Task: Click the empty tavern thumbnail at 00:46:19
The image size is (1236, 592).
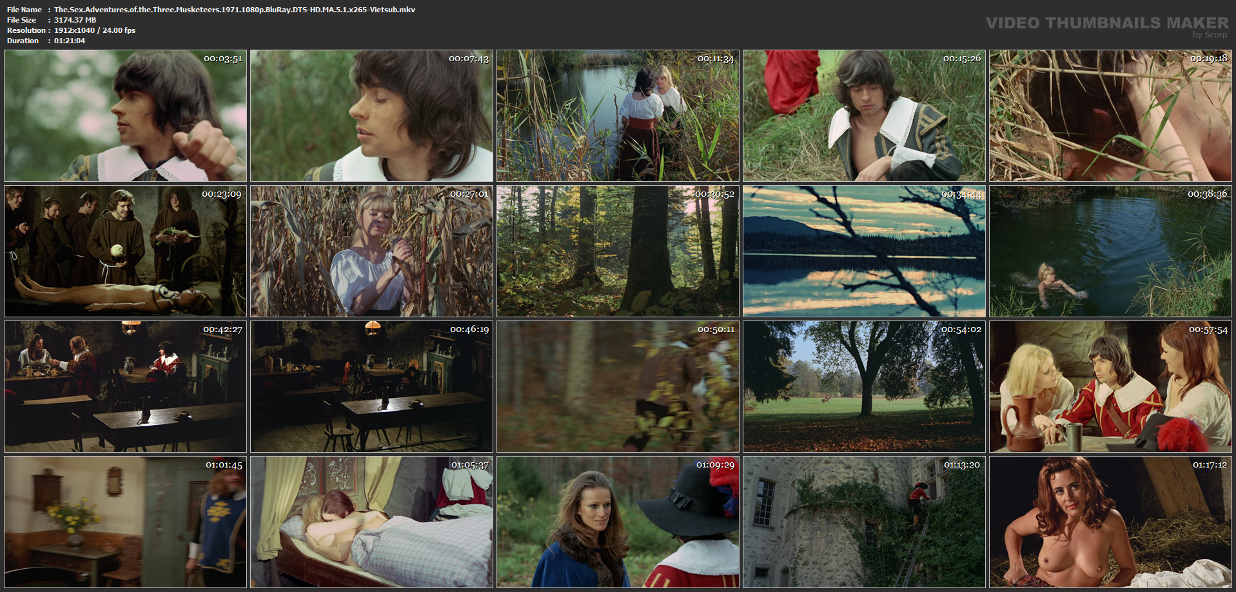Action: click(372, 387)
